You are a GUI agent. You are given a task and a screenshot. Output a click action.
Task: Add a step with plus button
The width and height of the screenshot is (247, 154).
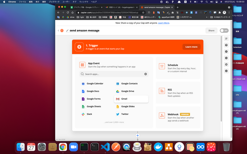pyautogui.click(x=137, y=135)
